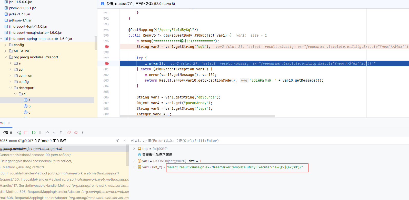Resume program execution
Image resolution: width=409 pixels, height=200 pixels.
click(34, 132)
